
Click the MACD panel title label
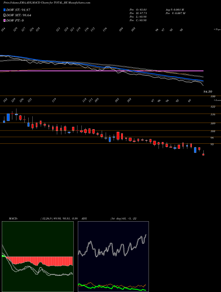(13, 219)
